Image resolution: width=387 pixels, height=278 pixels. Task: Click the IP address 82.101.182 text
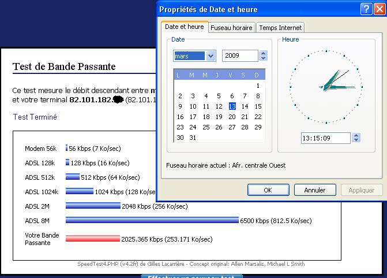(91, 99)
